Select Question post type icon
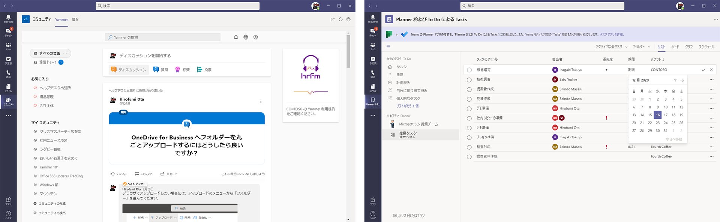 160,70
